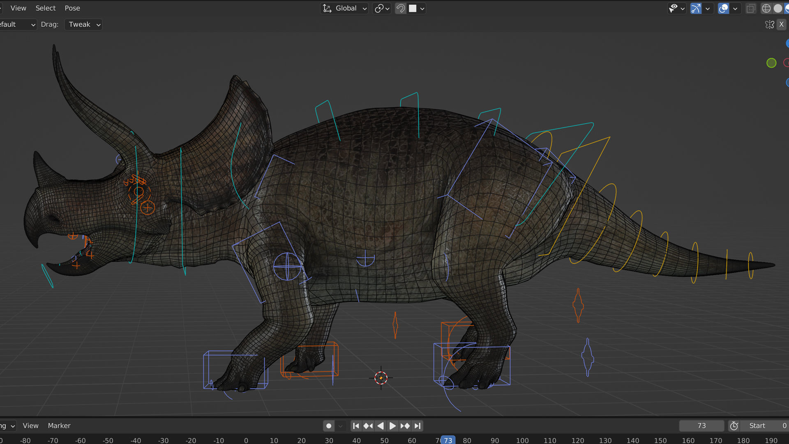Click frame 100 on the timeline ruler
Image resolution: width=789 pixels, height=444 pixels.
pos(522,440)
